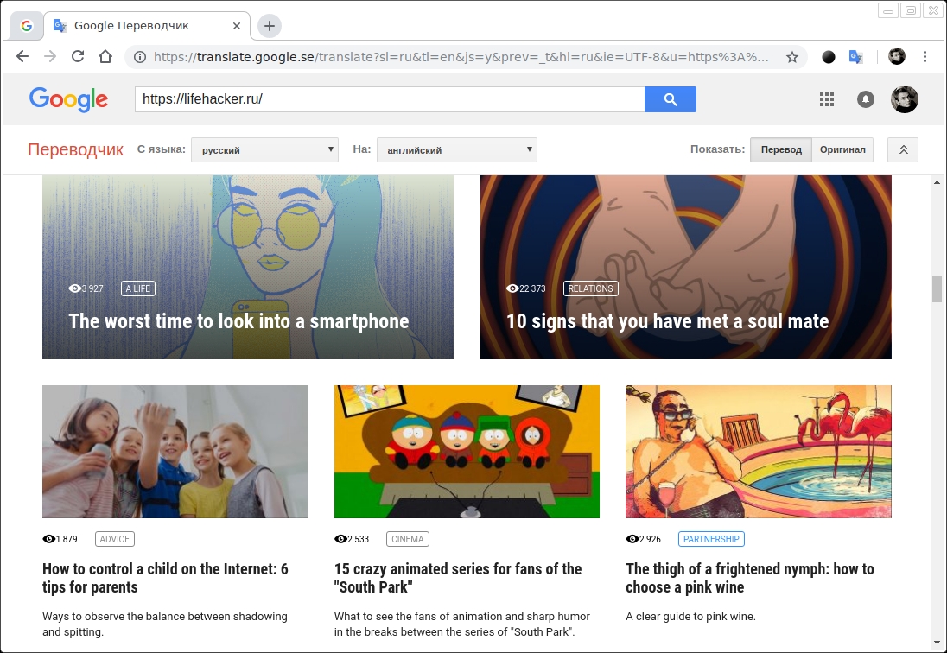The height and width of the screenshot is (653, 947).
Task: Reload the page with the refresh icon
Action: click(x=78, y=57)
